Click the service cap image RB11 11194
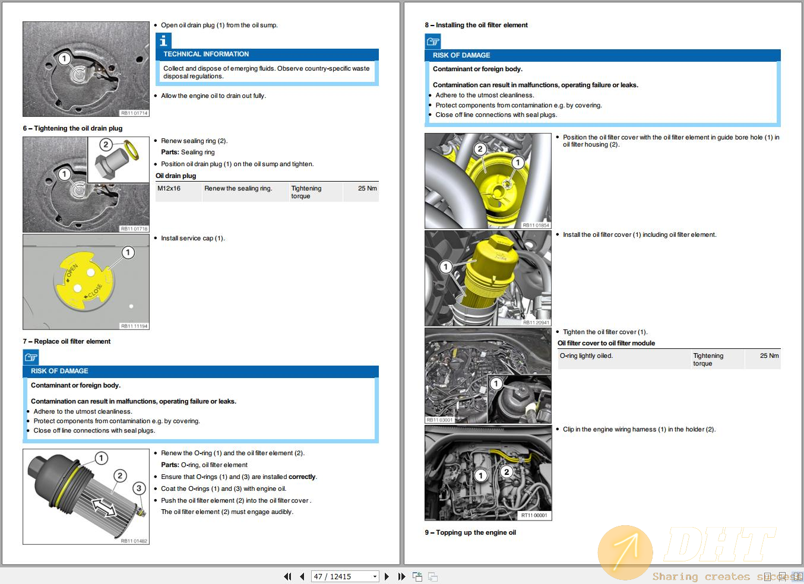The image size is (804, 584). 86,282
